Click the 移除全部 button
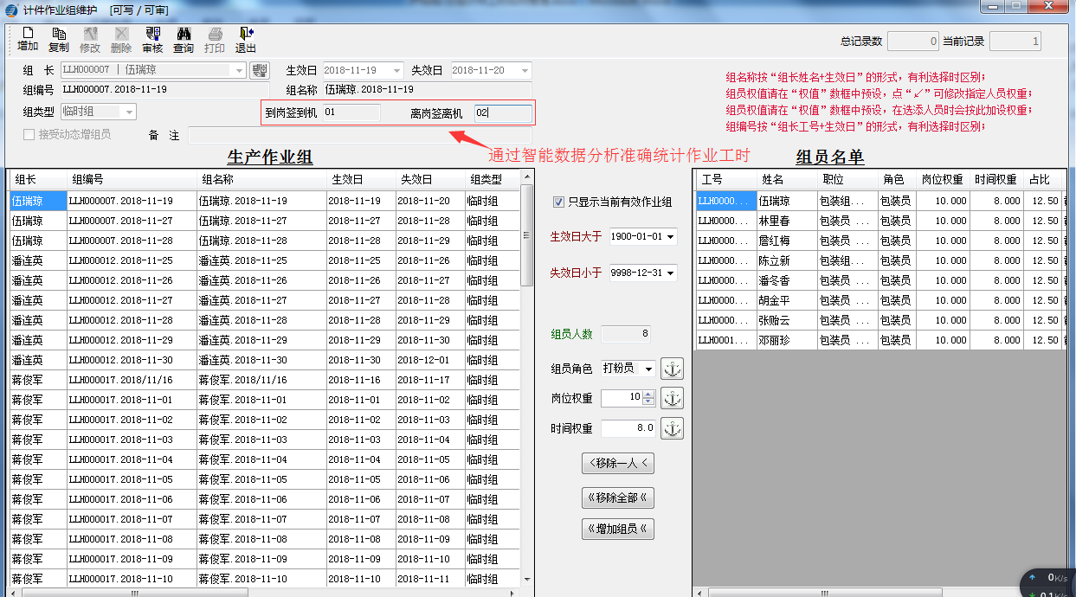The width and height of the screenshot is (1076, 597). point(618,497)
